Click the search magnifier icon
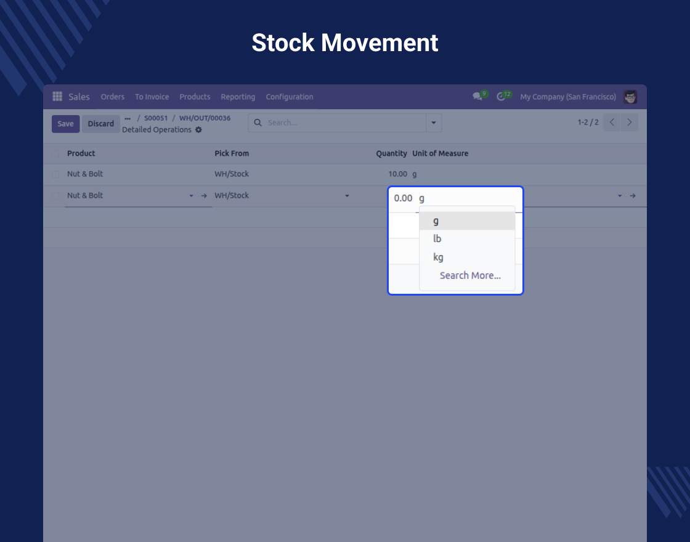This screenshot has width=690, height=542. click(x=258, y=123)
